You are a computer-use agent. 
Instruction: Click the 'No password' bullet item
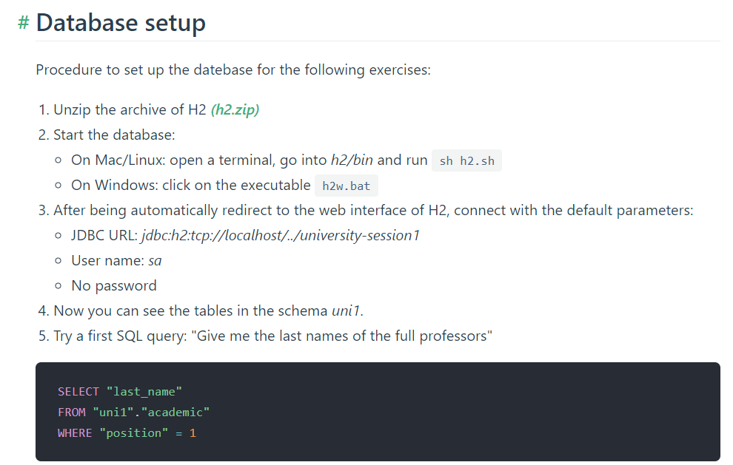tap(114, 286)
